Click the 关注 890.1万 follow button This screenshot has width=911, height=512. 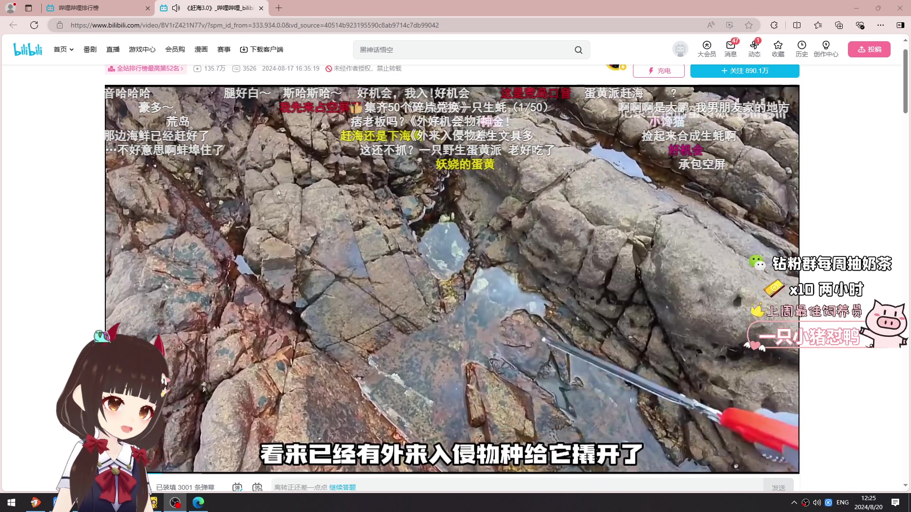coord(744,71)
